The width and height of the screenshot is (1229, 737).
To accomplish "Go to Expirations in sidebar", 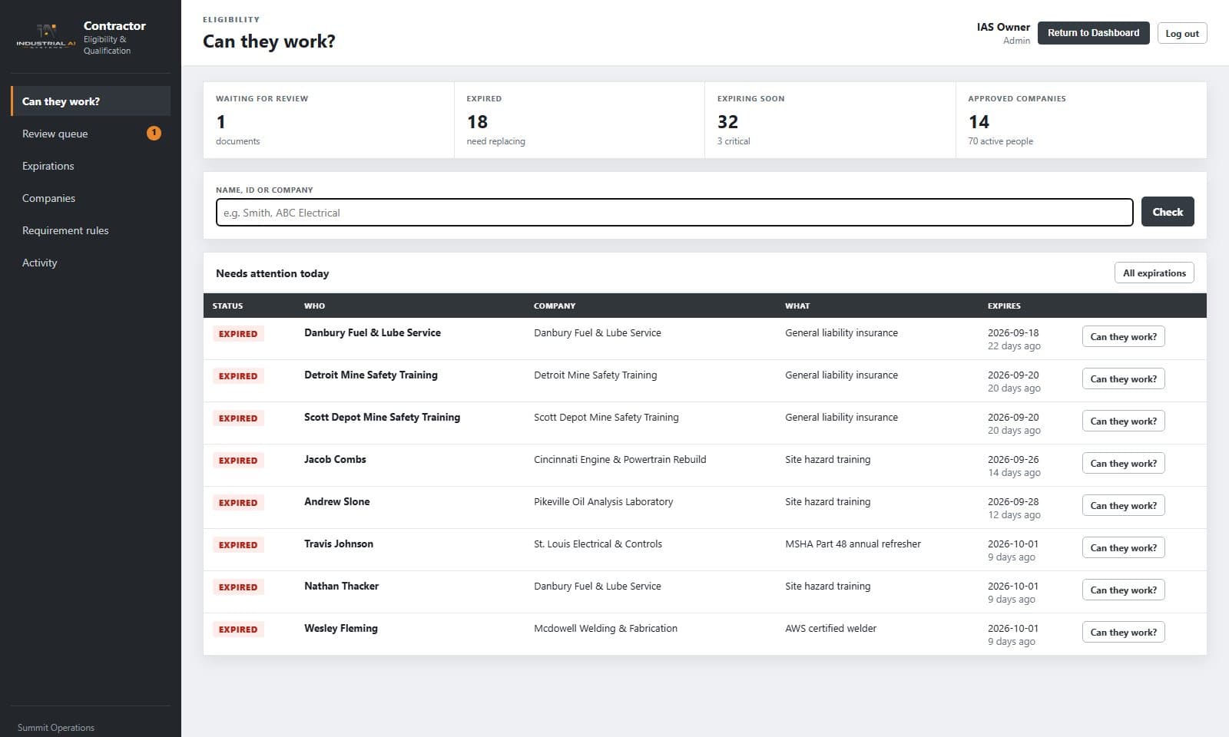I will tap(91, 166).
